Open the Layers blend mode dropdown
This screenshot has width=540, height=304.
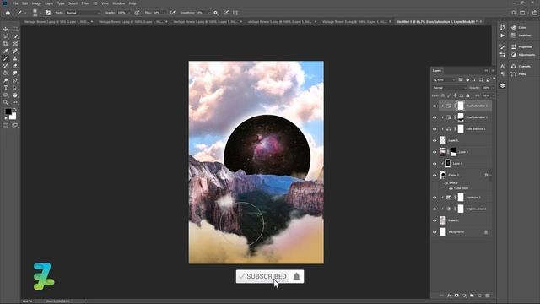(449, 88)
